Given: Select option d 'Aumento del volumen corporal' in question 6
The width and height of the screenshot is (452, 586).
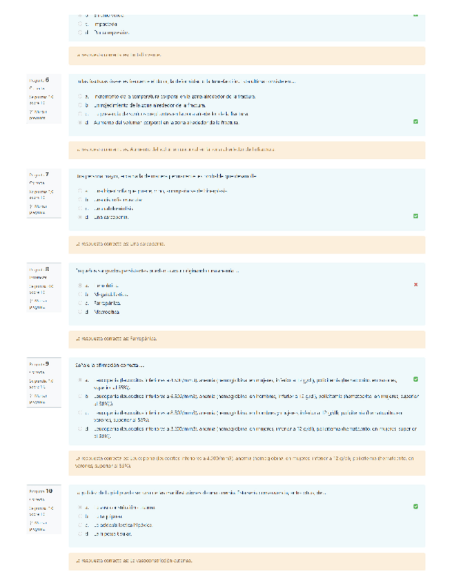Looking at the screenshot, I should point(80,122).
